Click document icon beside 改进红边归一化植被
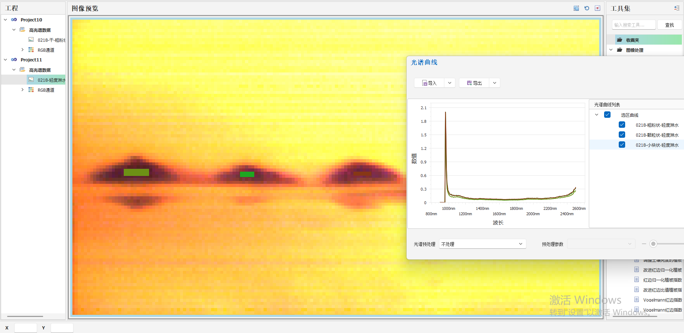684x333 pixels. tap(637, 269)
